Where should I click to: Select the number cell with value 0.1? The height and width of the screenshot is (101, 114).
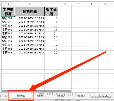coord(51,22)
